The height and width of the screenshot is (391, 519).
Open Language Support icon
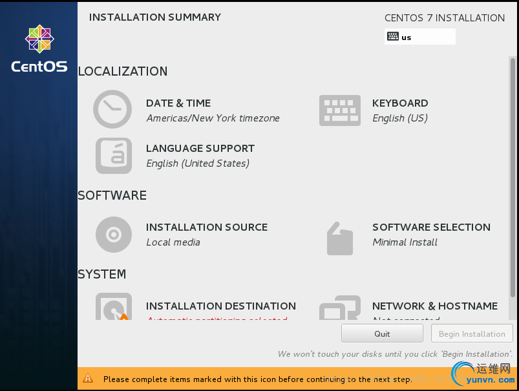tap(114, 156)
